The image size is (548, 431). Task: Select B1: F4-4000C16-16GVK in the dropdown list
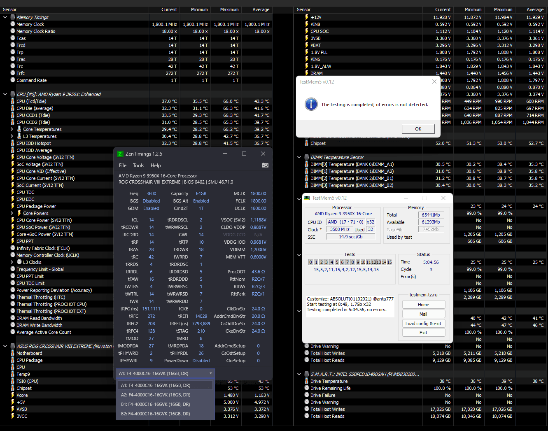(165, 404)
